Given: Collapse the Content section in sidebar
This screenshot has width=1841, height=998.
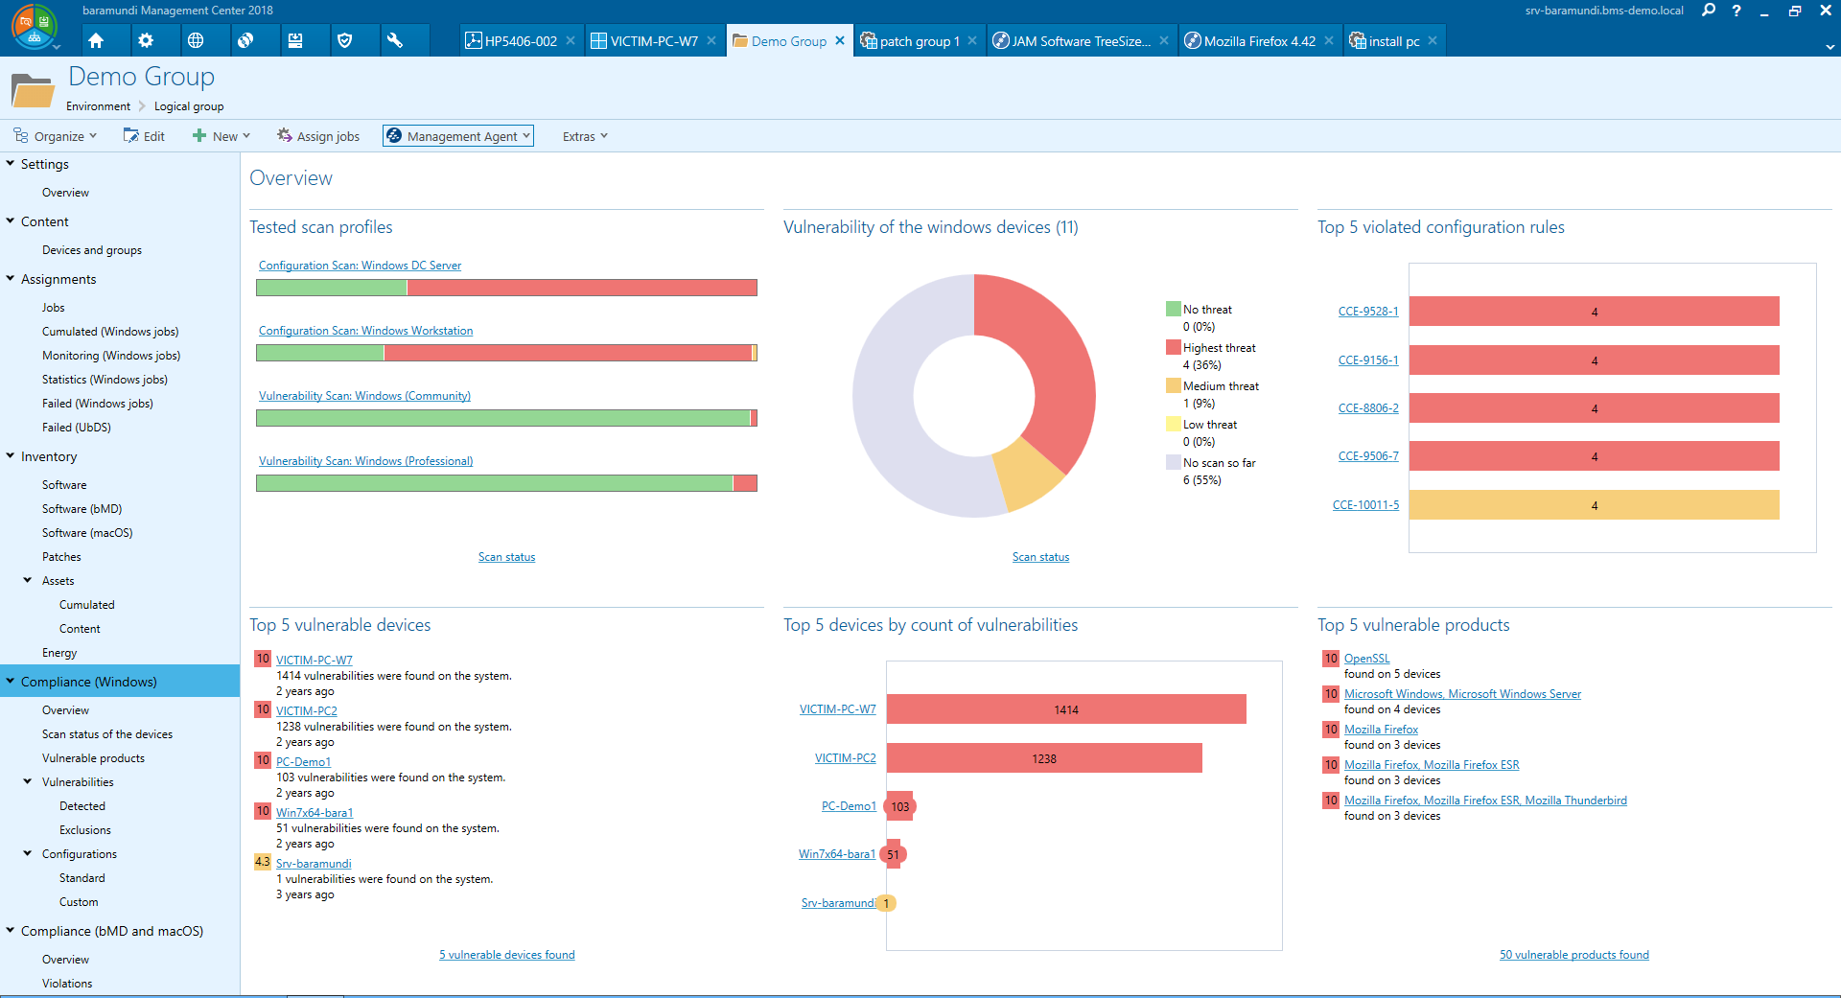Looking at the screenshot, I should click(11, 221).
